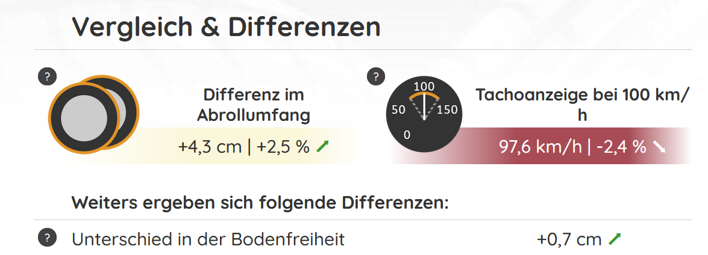708x255 pixels.
Task: Click the overlapping tire comparison graphic
Action: (x=94, y=114)
